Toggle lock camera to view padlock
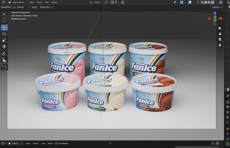Screen dimensions: 230x148 [220, 45]
